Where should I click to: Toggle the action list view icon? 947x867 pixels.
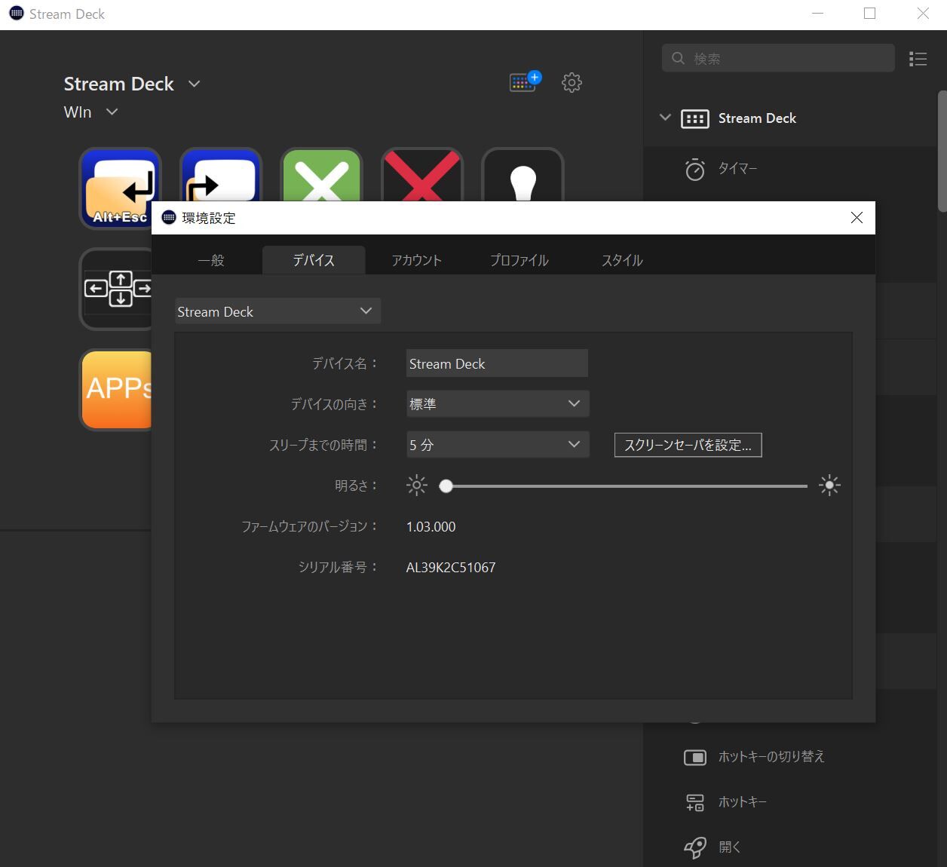918,59
